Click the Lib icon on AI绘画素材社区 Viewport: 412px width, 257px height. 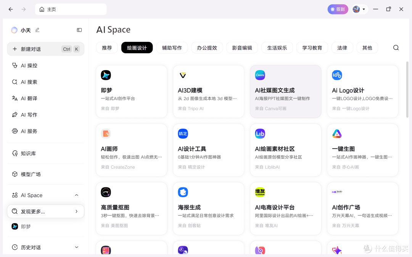260,134
